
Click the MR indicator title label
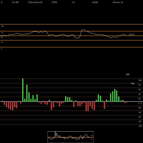click(128, 74)
